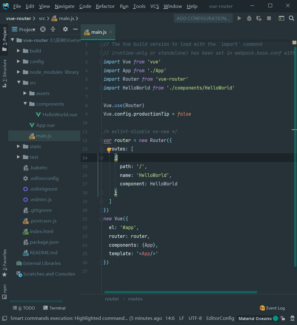The width and height of the screenshot is (297, 325).
Task: Expand node_modules library folder
Action: click(x=19, y=72)
